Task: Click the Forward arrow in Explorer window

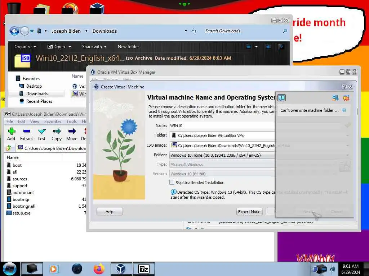Action: tap(25, 31)
